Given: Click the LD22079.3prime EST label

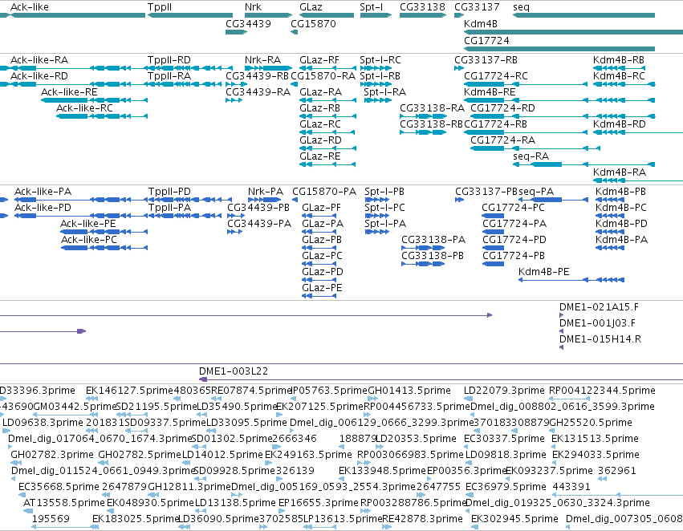Looking at the screenshot, I should pyautogui.click(x=504, y=391).
